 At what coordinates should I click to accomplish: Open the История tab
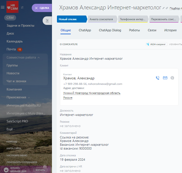click(x=170, y=30)
